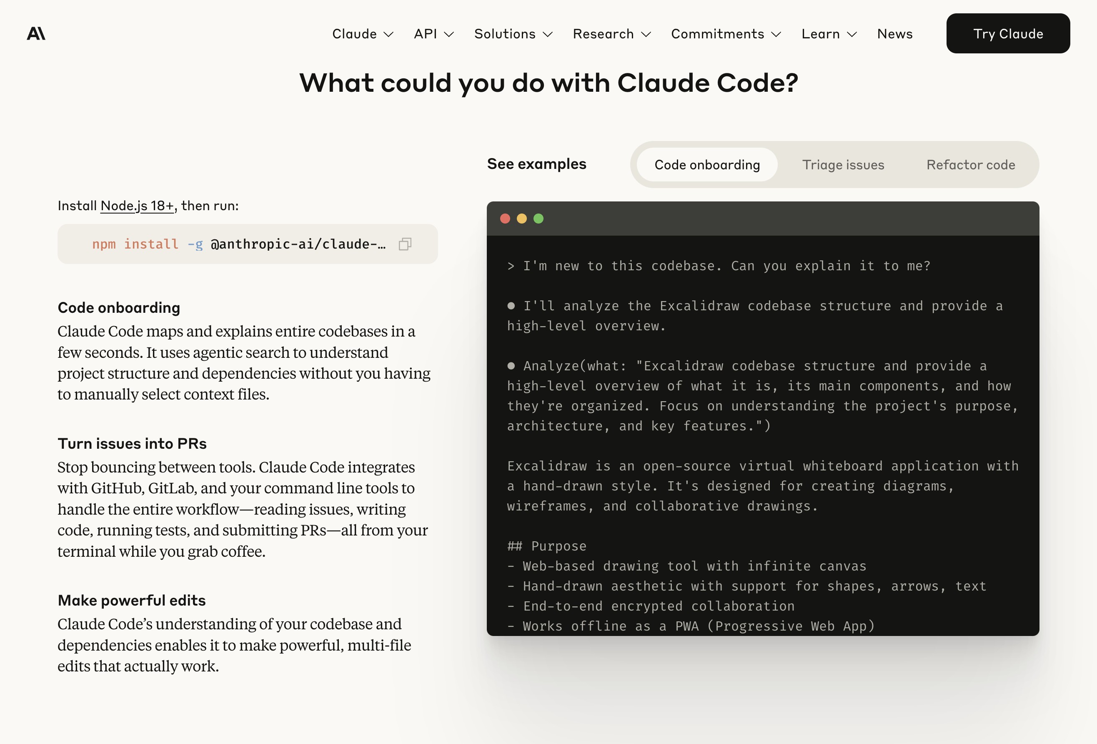This screenshot has height=744, width=1097.
Task: Click "Excalidraw is an open-source" paragraph
Action: [763, 486]
